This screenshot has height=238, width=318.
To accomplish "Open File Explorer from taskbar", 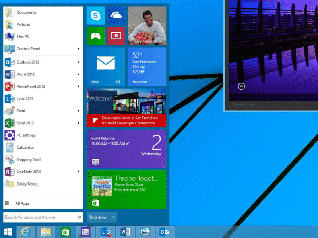I will pyautogui.click(x=46, y=232).
